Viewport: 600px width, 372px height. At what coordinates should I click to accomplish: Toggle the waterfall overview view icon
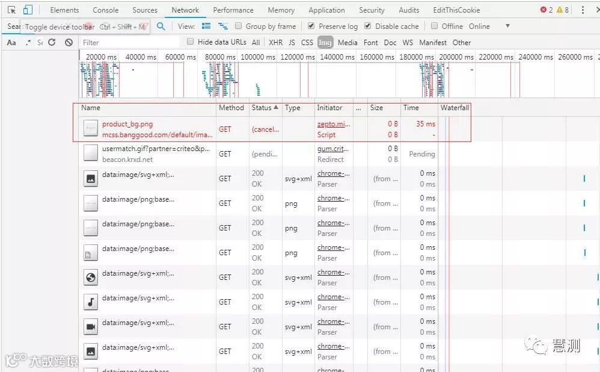[x=222, y=26]
